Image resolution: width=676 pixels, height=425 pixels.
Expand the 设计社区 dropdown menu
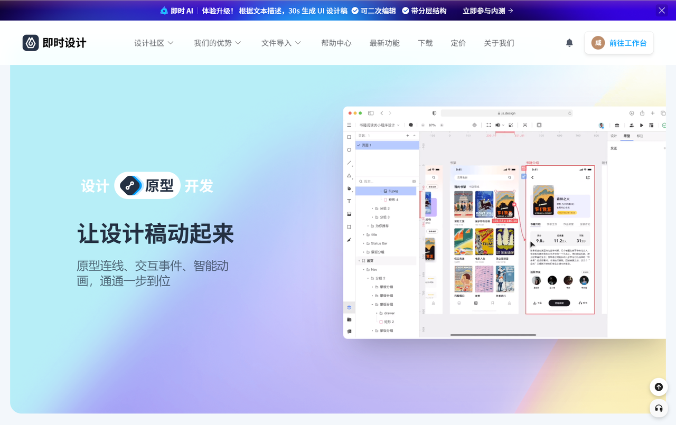[154, 43]
